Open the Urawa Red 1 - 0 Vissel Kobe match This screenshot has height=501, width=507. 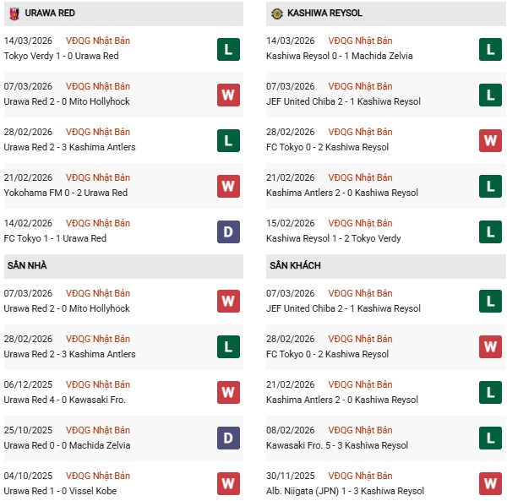point(60,491)
